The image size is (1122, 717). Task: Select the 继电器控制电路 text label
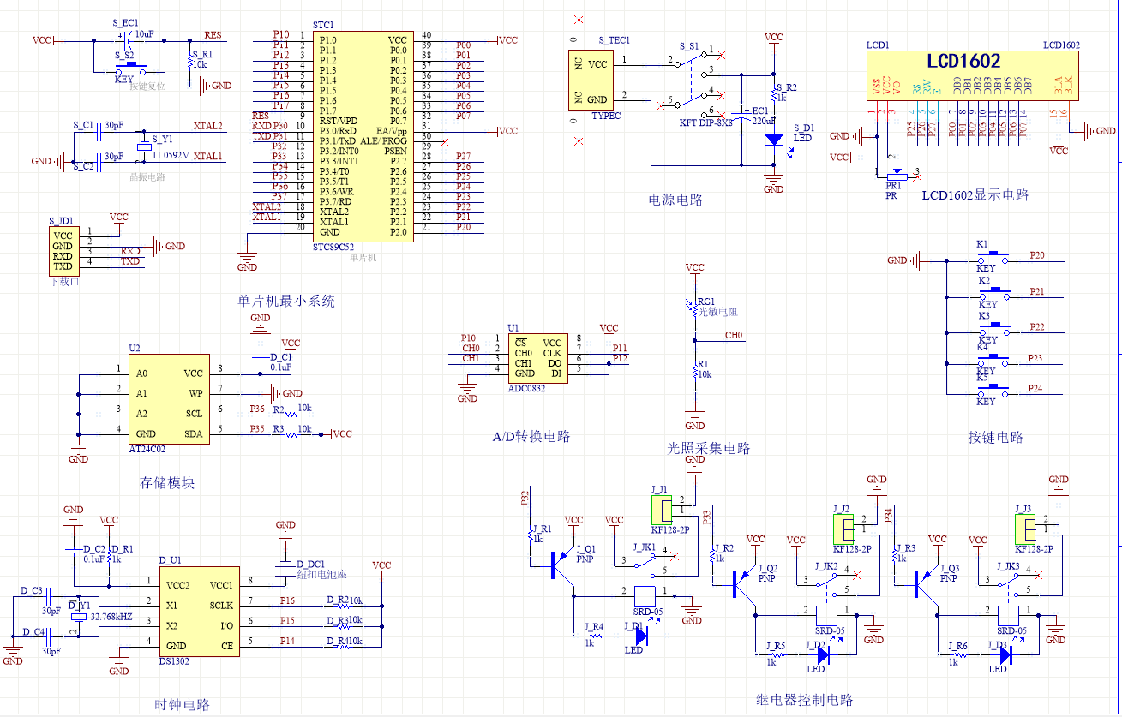point(805,700)
